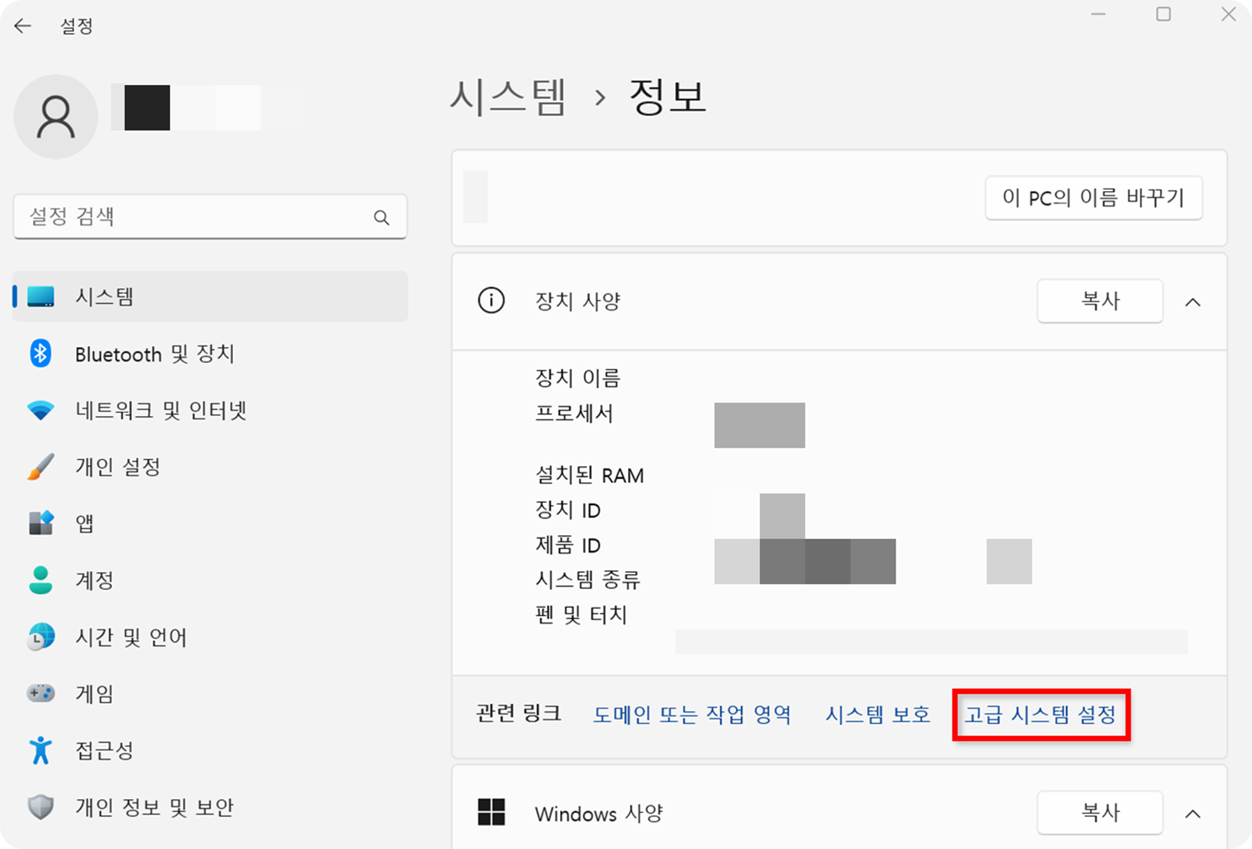
Task: Click the Bluetooth icon in sidebar
Action: tap(41, 354)
